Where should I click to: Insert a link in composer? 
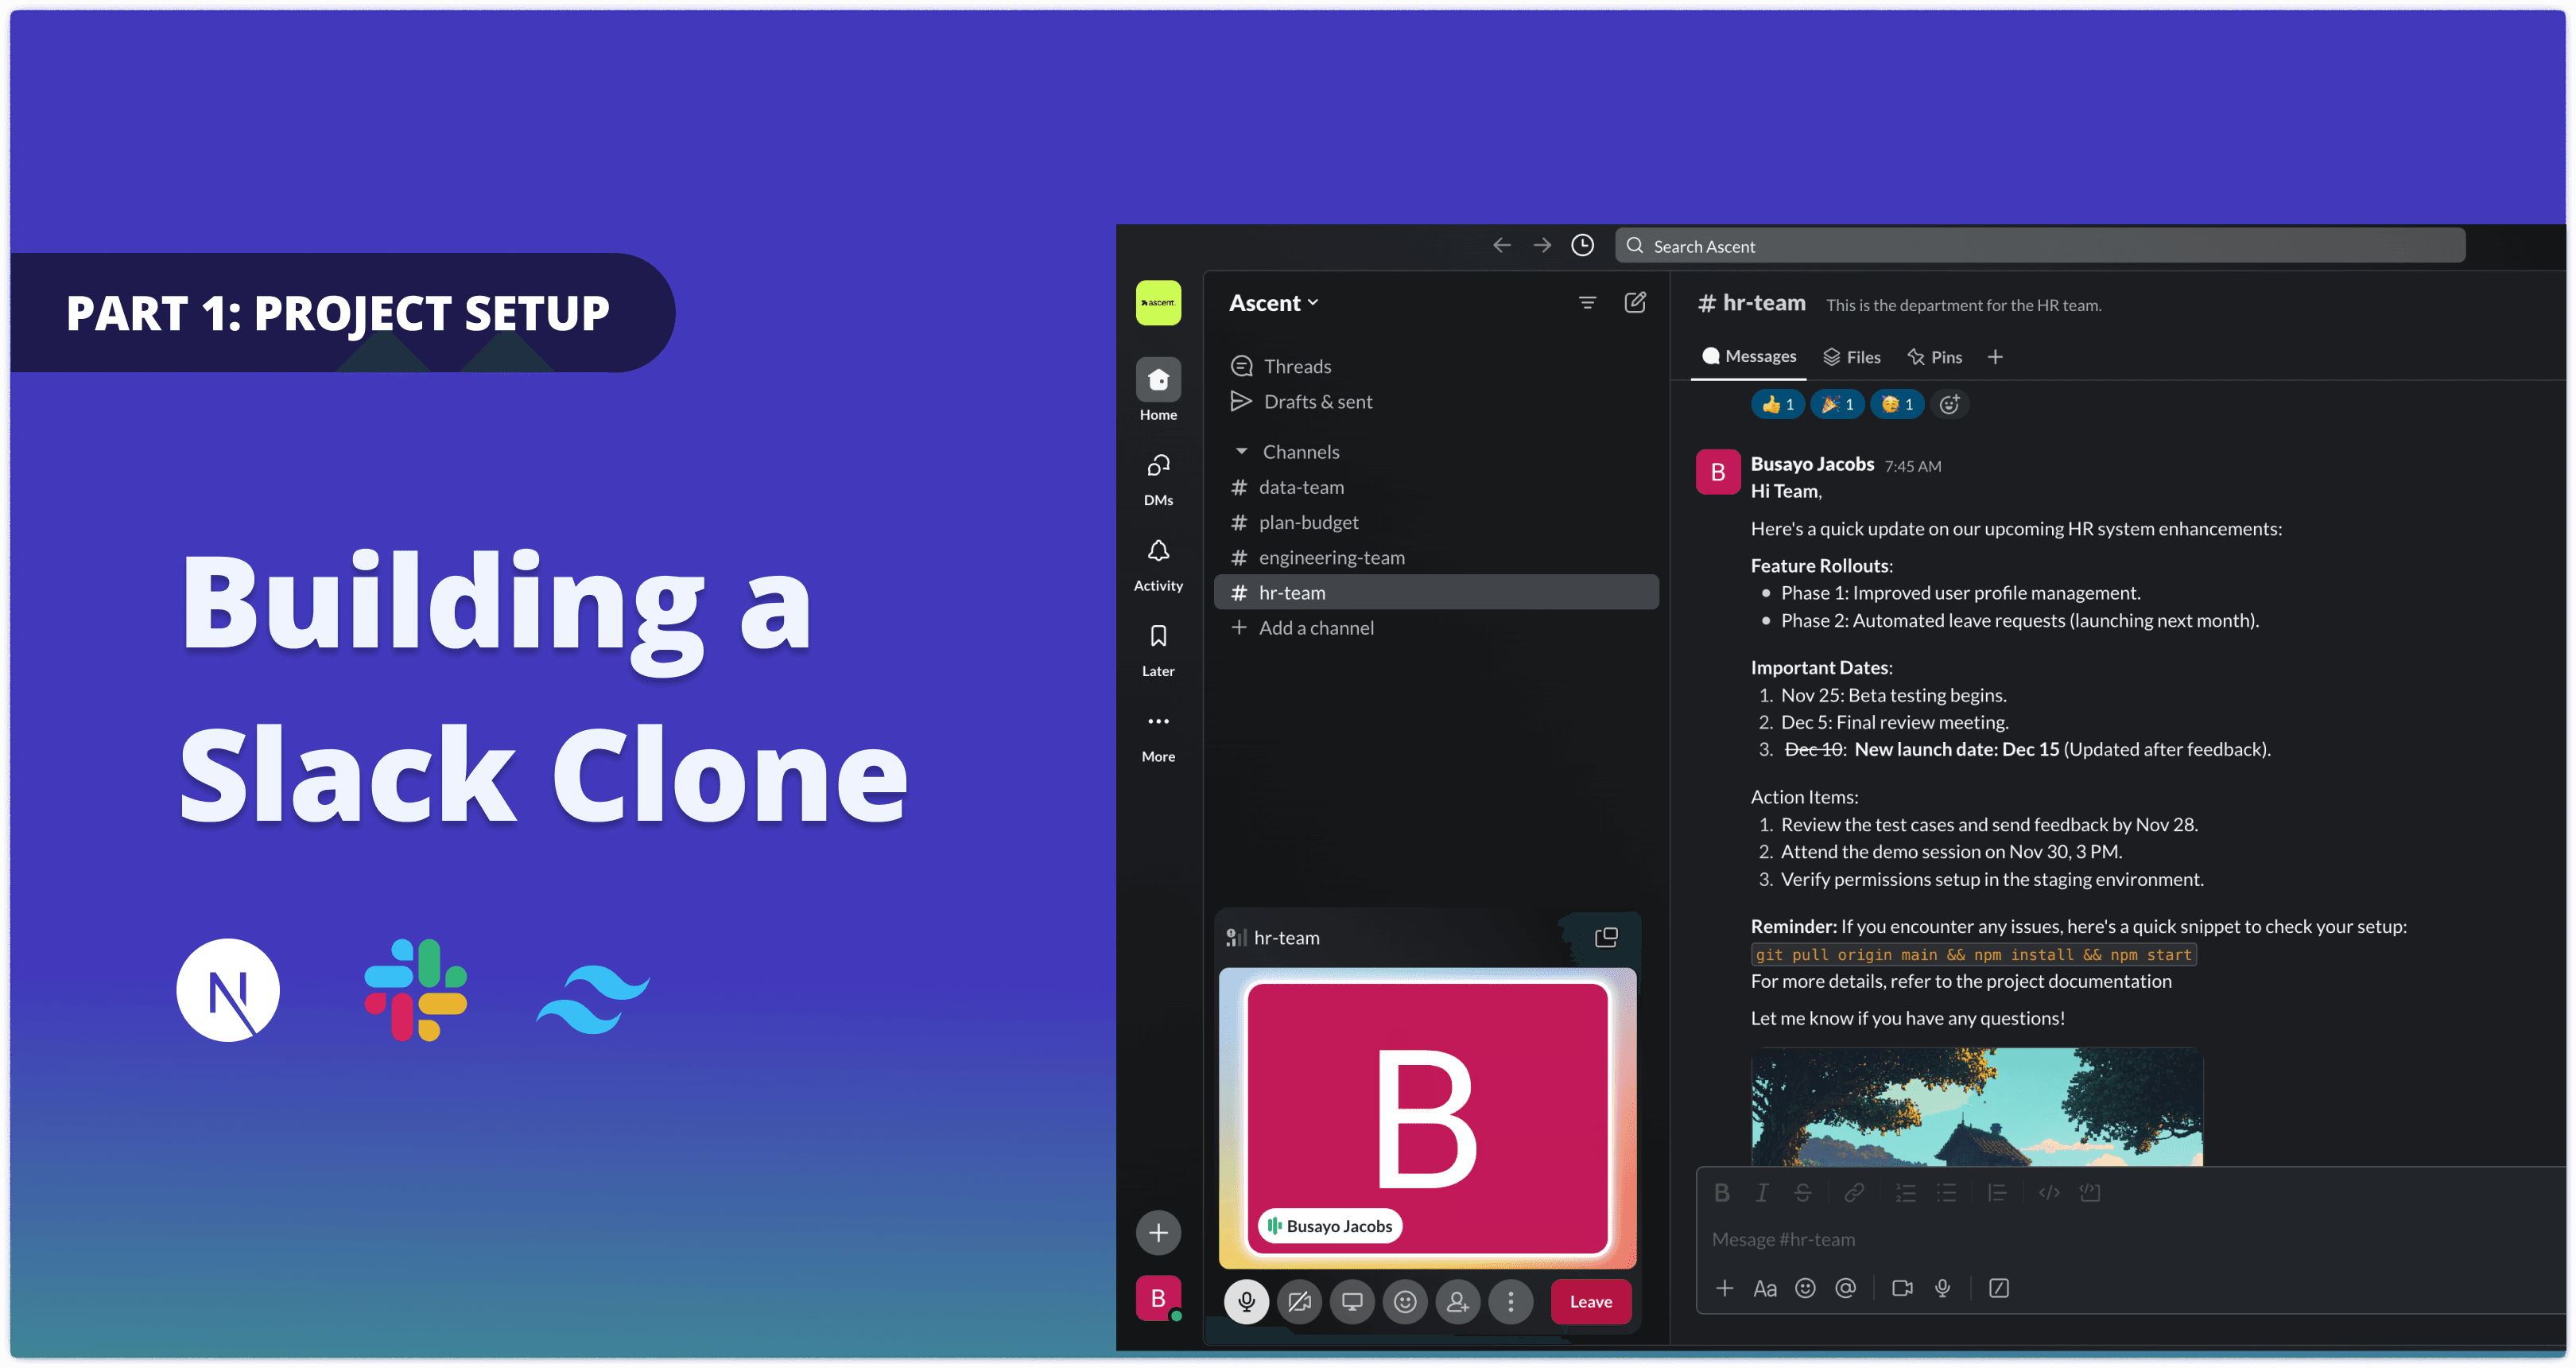pos(1854,1192)
